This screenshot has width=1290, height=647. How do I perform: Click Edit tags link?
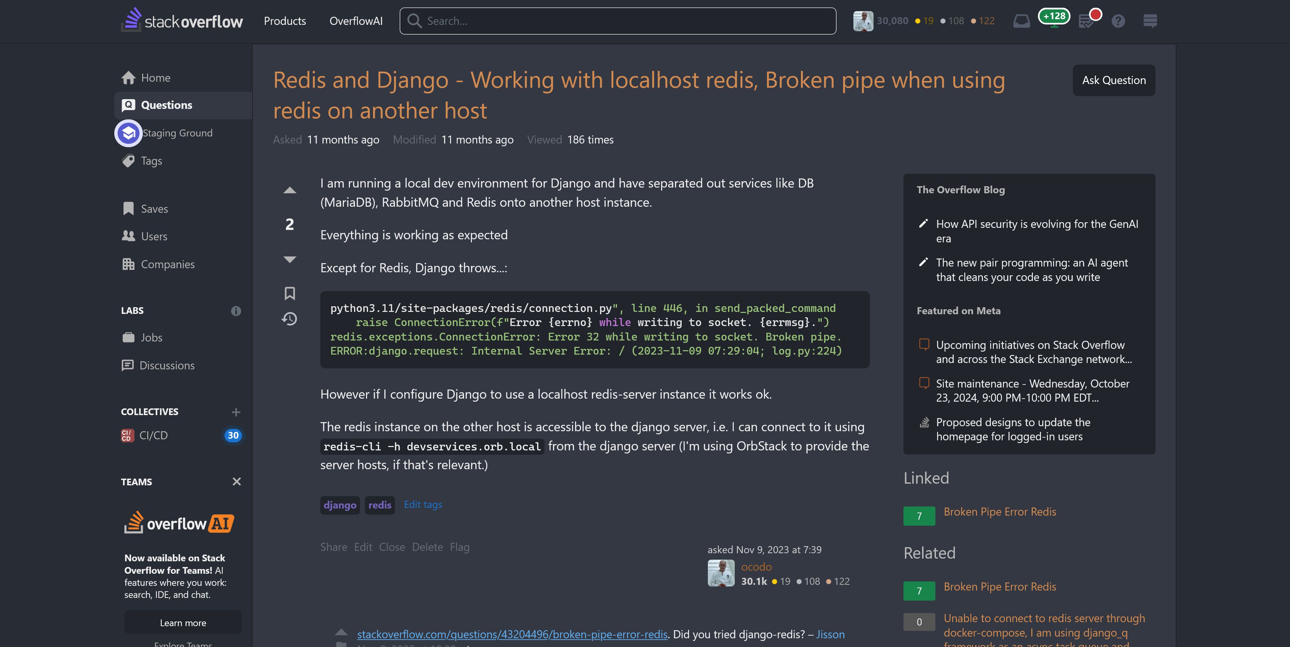point(422,504)
